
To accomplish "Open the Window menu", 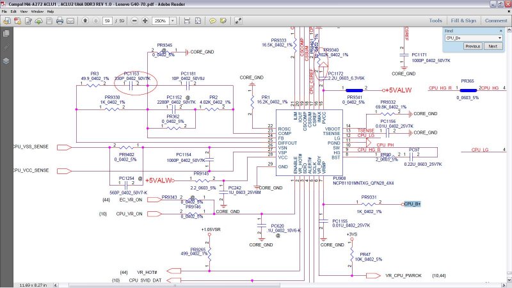I will click(37, 12).
